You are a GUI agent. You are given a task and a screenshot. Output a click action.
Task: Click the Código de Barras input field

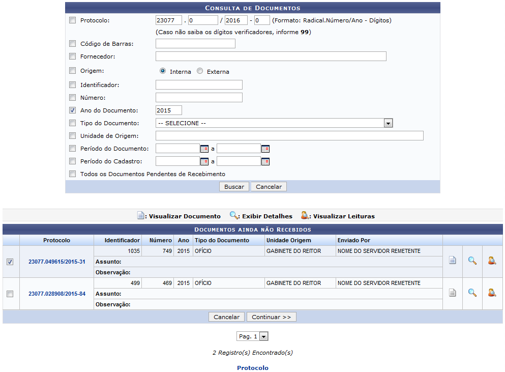point(195,44)
